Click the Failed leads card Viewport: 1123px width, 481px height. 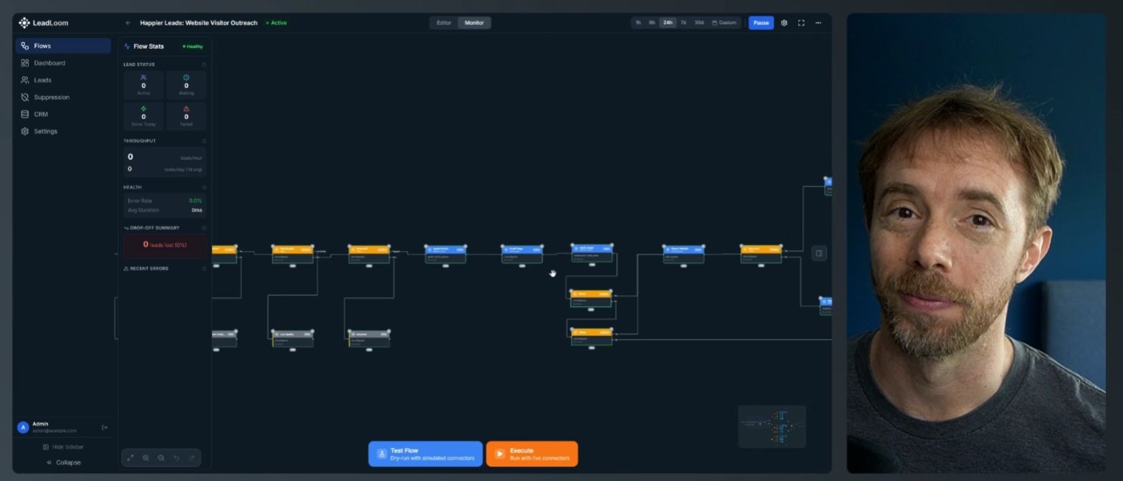[186, 116]
